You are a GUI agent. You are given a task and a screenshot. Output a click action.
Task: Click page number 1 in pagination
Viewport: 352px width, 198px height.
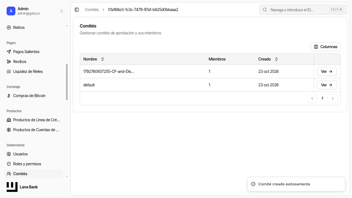tap(323, 98)
